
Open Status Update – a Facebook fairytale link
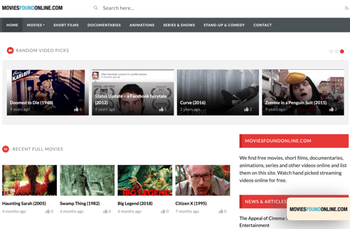point(130,99)
